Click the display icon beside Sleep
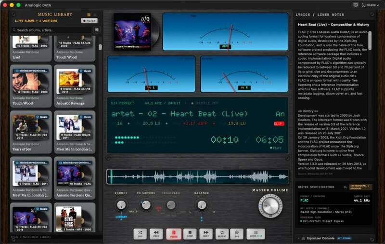 point(355,5)
